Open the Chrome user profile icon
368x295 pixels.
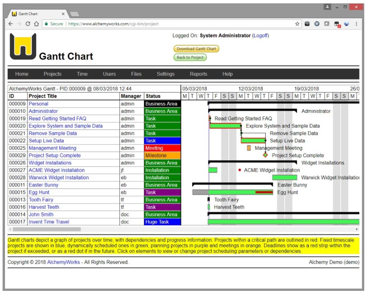[327, 7]
